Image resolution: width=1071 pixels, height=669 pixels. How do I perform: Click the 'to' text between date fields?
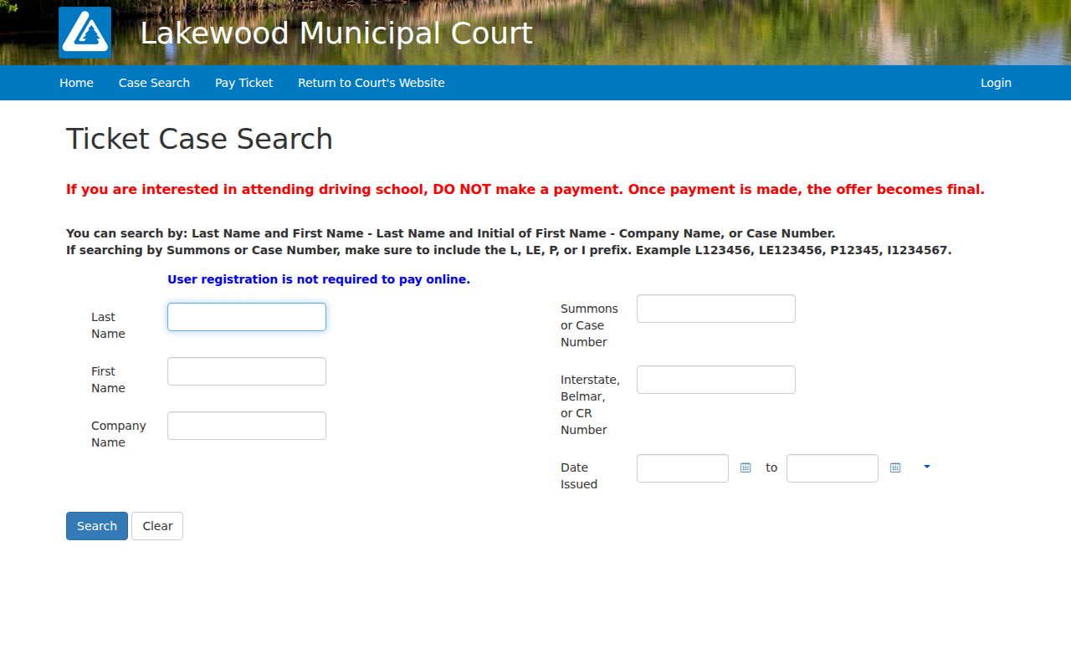[771, 467]
